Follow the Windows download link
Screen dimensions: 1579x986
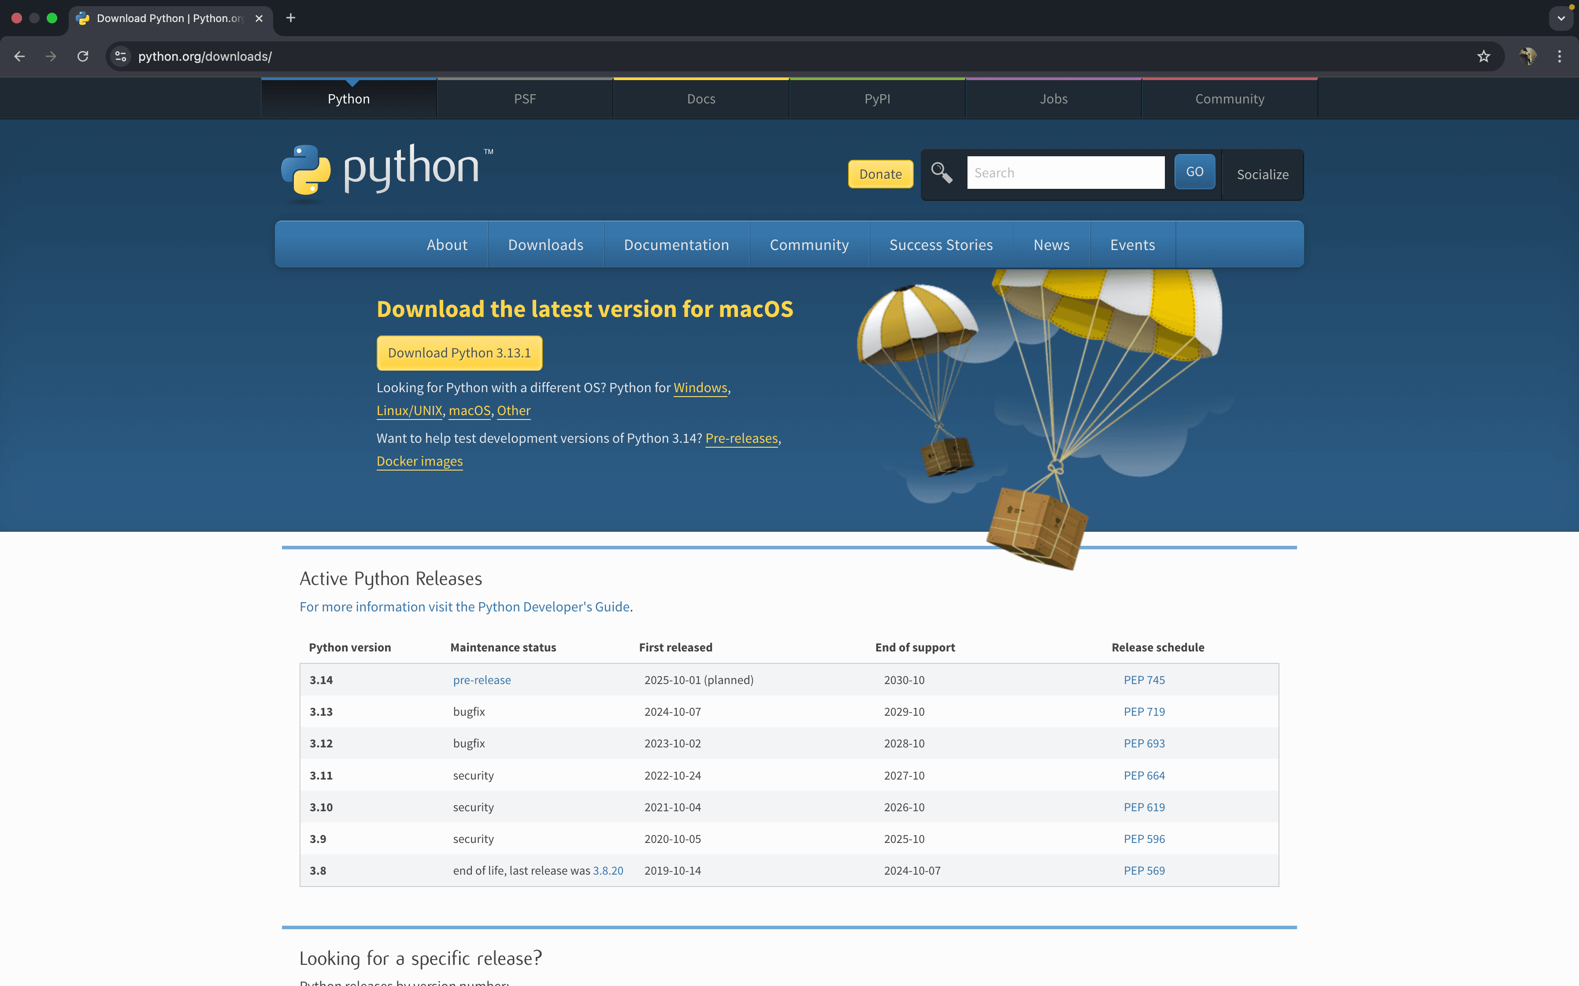click(x=700, y=387)
